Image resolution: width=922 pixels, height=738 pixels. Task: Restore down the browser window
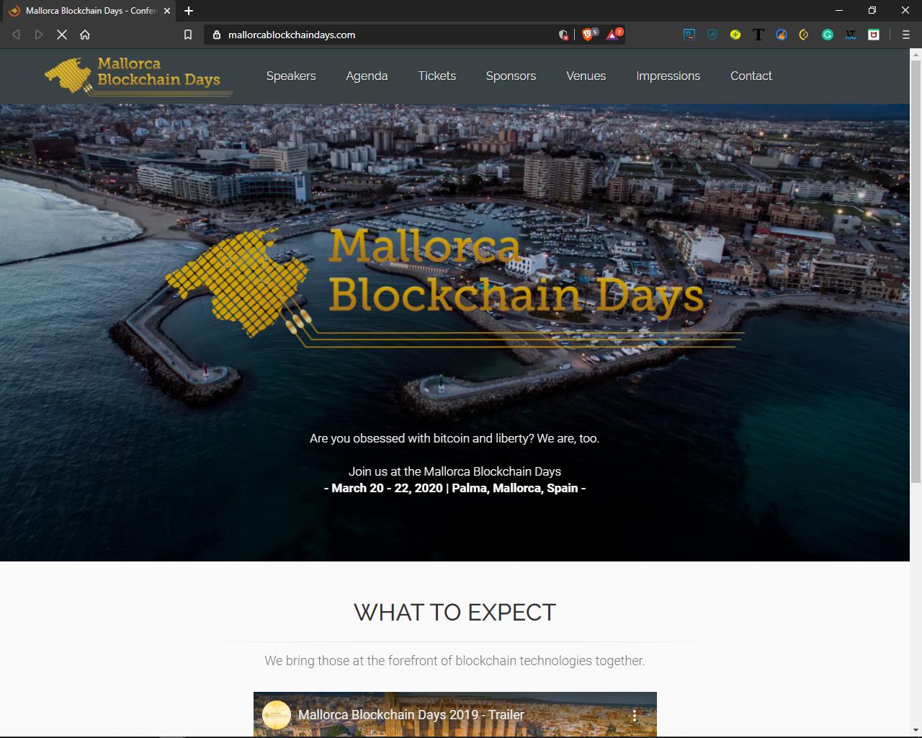(872, 11)
